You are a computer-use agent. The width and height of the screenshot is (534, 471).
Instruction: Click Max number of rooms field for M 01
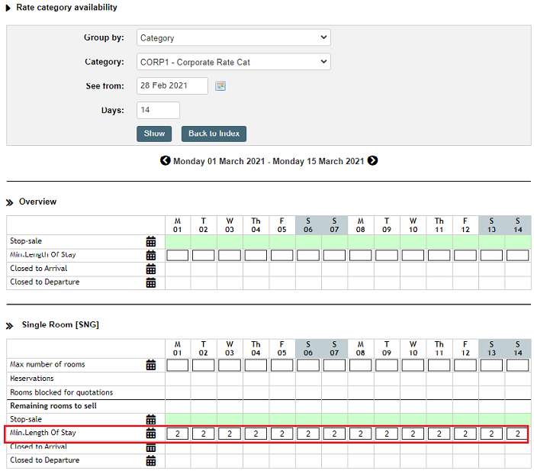(x=178, y=366)
